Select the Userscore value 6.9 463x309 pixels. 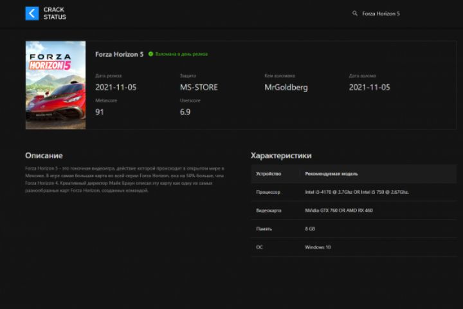(185, 112)
